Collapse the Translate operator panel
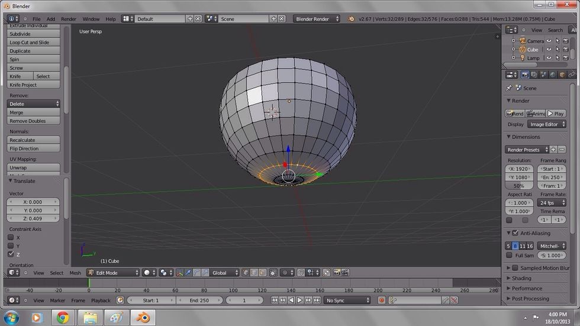The width and height of the screenshot is (580, 326). click(11, 180)
